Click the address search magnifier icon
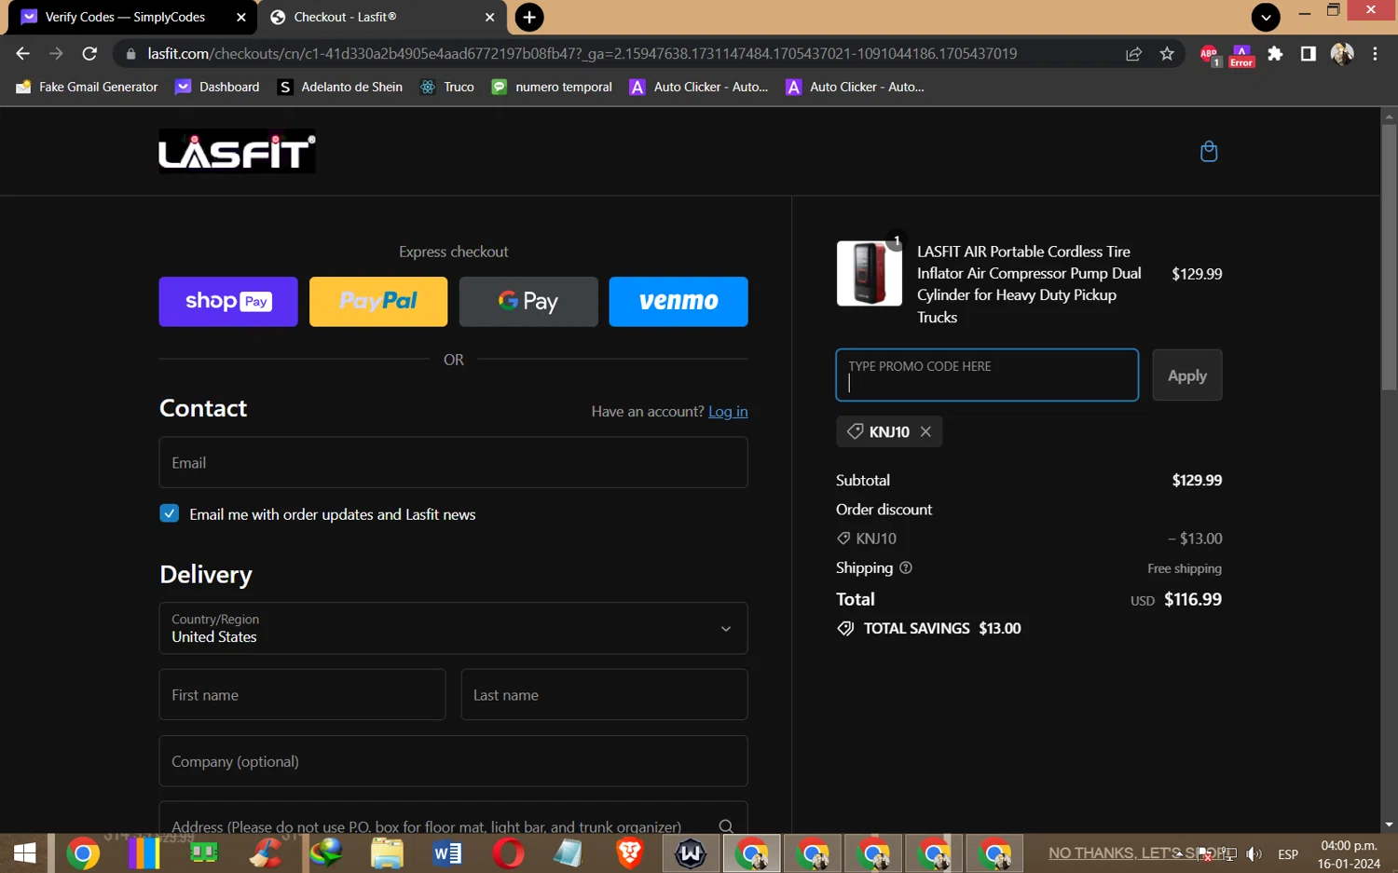1398x873 pixels. point(726,826)
